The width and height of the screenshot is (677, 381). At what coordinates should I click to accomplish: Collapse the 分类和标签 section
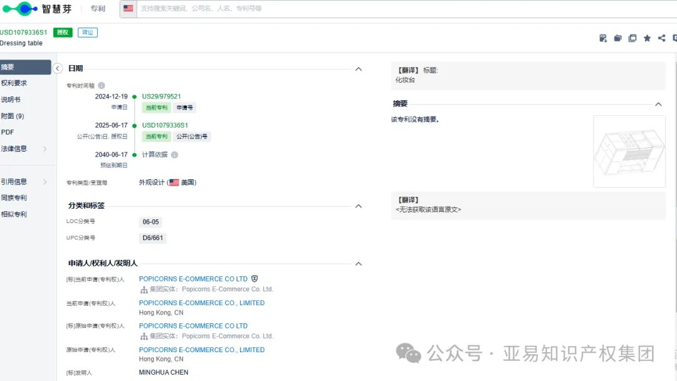(x=359, y=206)
